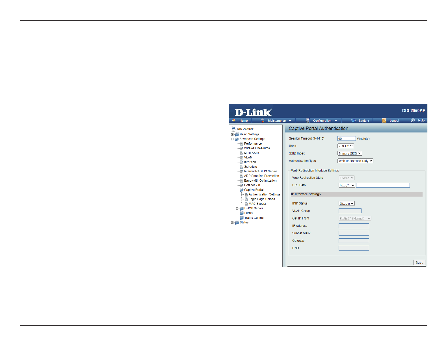This screenshot has height=346, width=448.
Task: Expand the Basic Settings tree node
Action: coord(232,134)
